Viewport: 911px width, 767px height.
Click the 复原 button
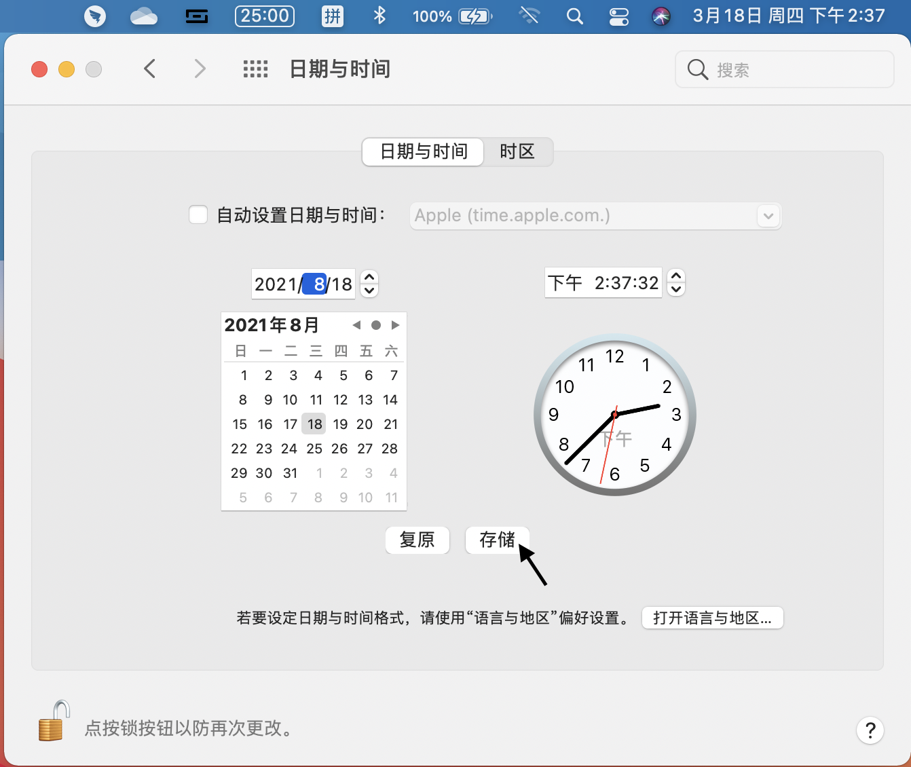pyautogui.click(x=417, y=540)
